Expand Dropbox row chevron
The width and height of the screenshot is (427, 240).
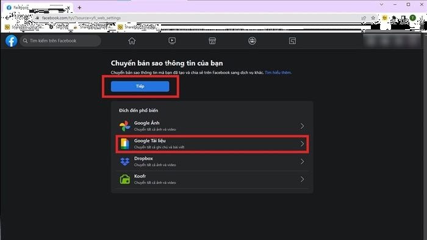[x=302, y=161]
